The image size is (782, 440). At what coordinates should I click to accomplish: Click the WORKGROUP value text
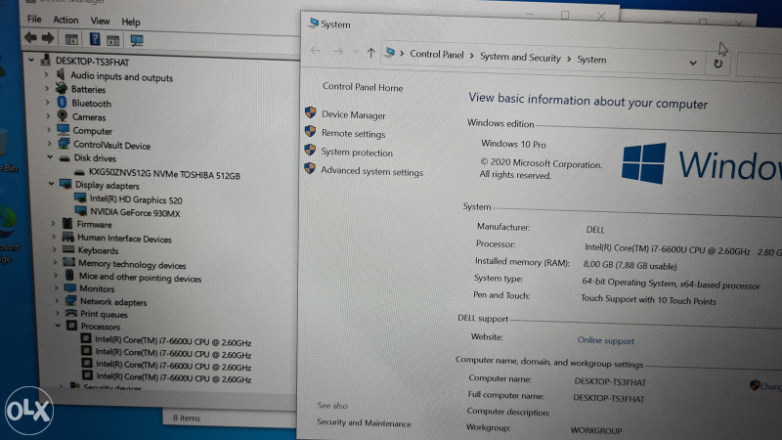click(x=596, y=430)
